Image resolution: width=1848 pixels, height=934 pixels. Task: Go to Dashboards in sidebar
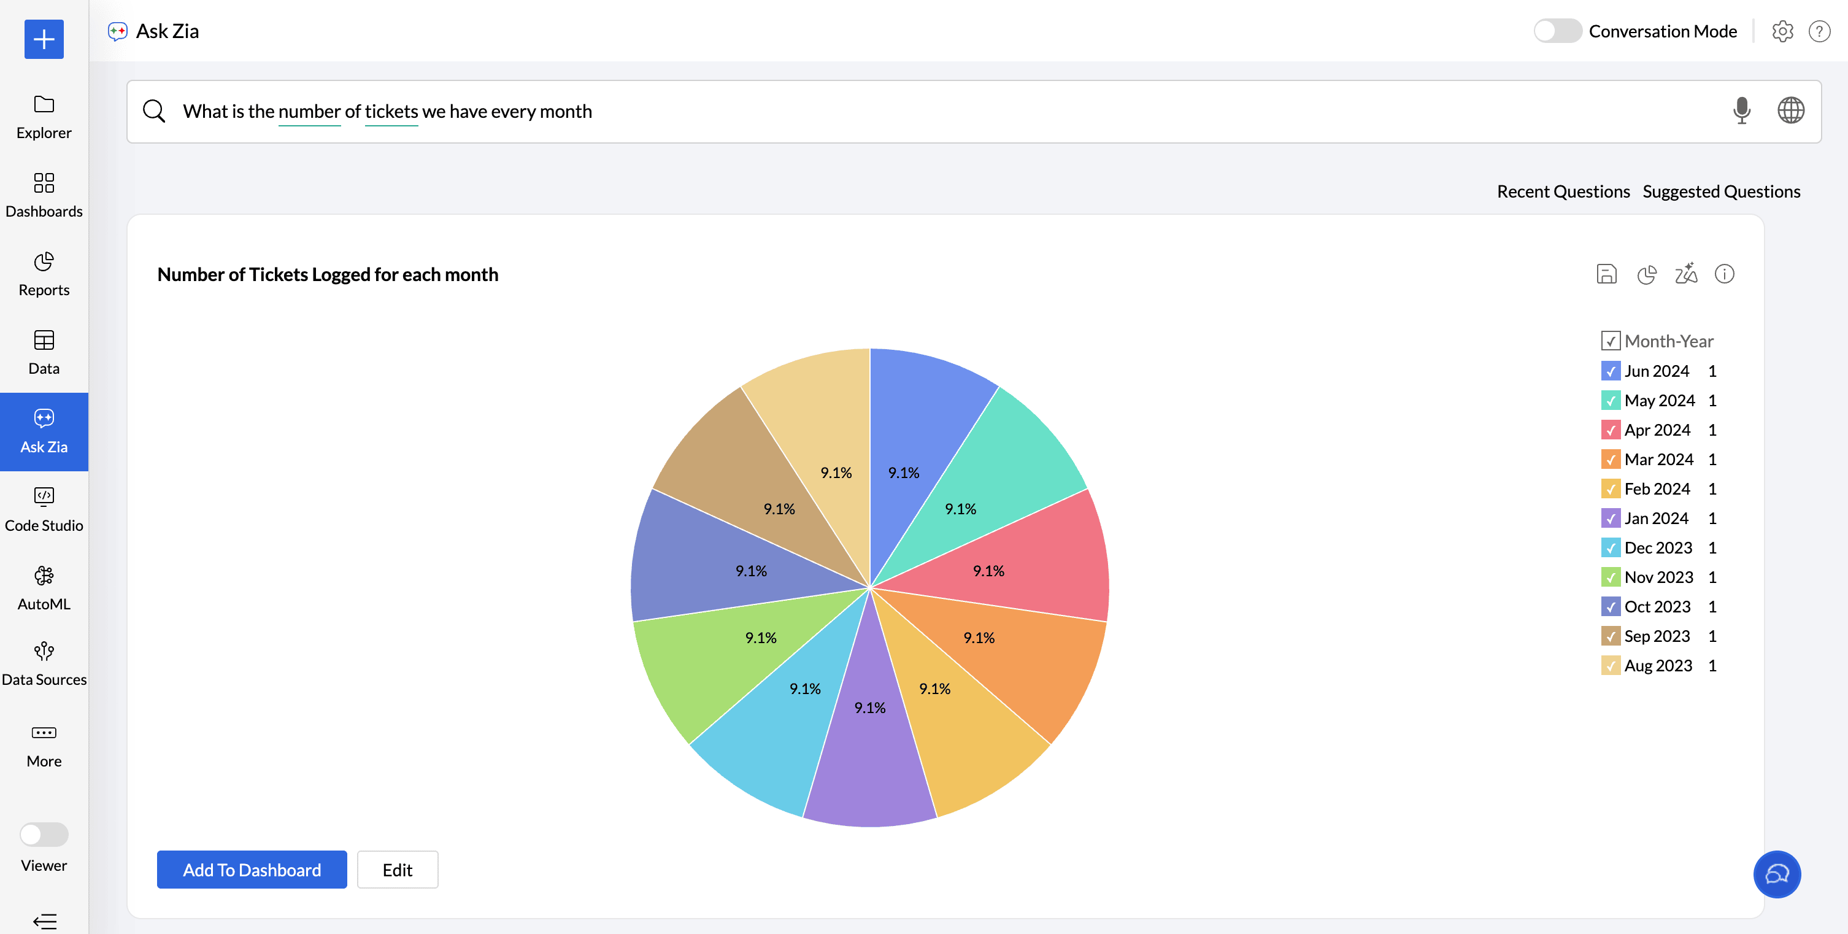coord(44,195)
